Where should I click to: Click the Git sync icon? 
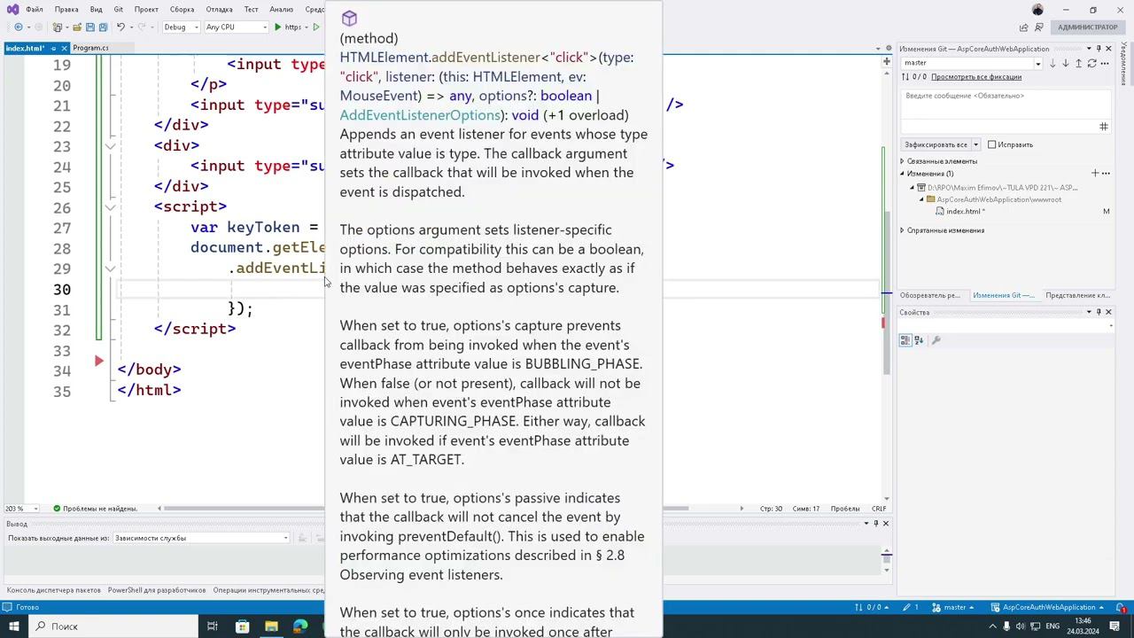coord(1091,63)
